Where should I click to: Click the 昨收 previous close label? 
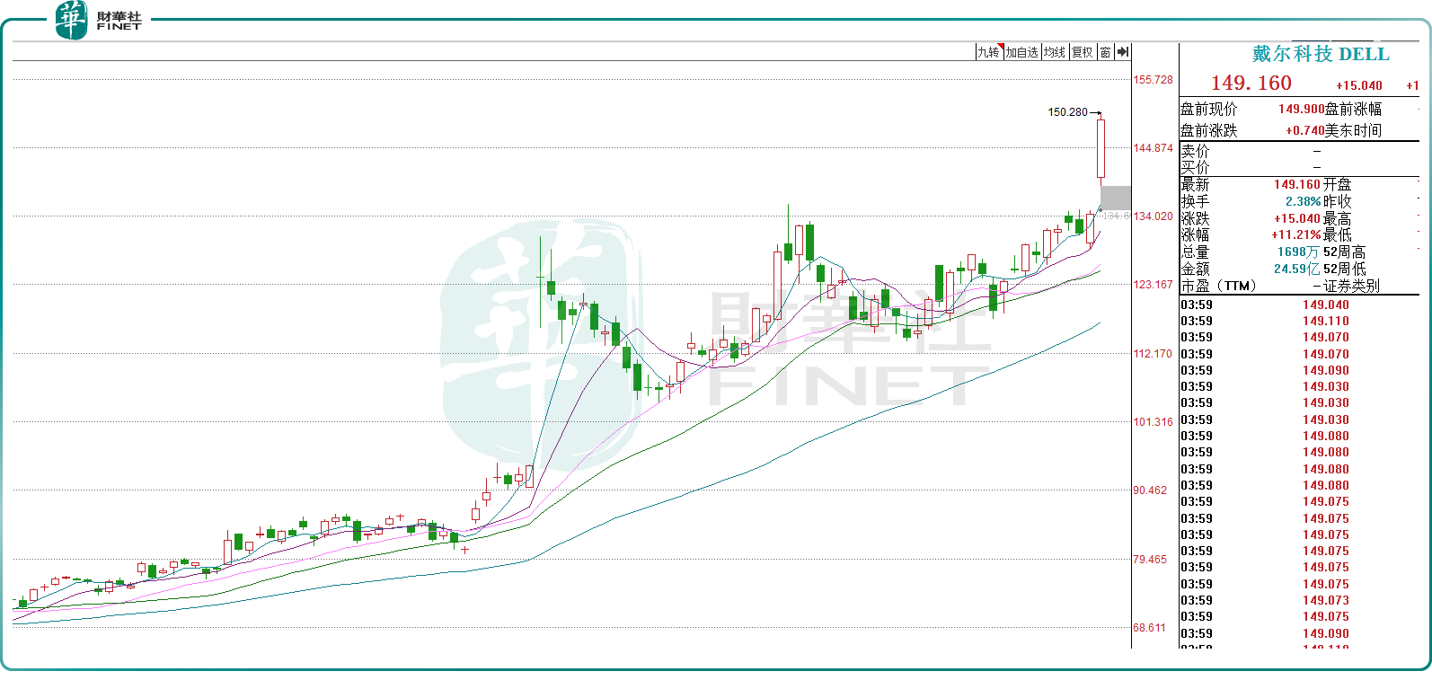coord(1337,201)
